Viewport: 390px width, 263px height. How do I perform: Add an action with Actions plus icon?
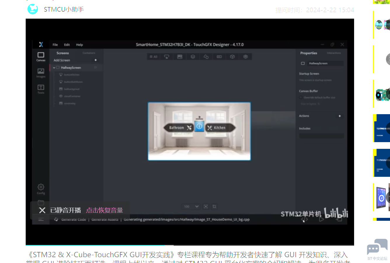click(339, 116)
